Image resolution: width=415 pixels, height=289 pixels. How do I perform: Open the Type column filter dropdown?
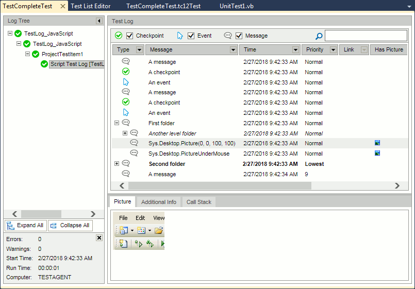[139, 50]
